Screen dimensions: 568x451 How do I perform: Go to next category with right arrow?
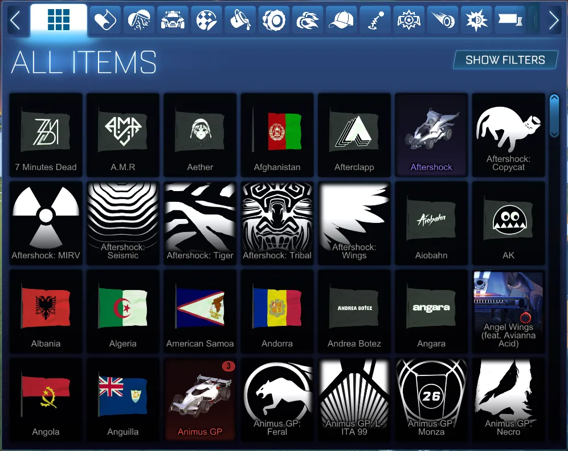click(x=553, y=20)
